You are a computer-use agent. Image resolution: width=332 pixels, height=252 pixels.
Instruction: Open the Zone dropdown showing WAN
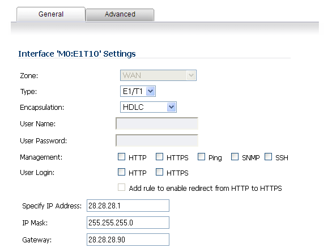click(x=158, y=75)
